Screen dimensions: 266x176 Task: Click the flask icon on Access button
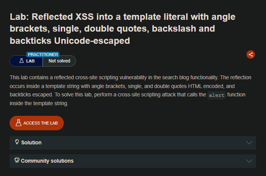[18, 123]
